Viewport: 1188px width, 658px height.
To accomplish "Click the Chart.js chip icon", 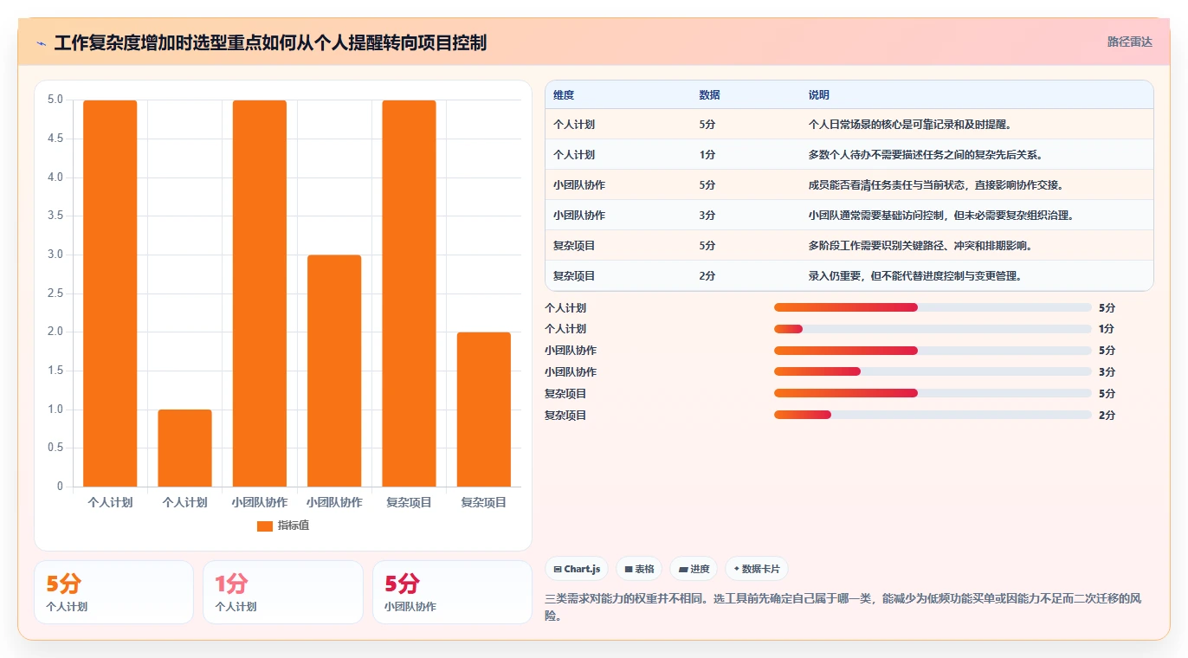I will point(558,569).
